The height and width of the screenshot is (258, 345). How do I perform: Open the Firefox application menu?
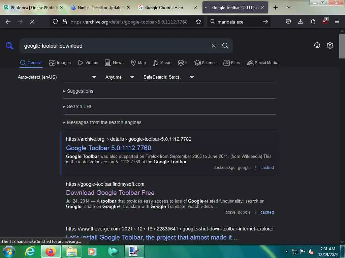tap(337, 22)
